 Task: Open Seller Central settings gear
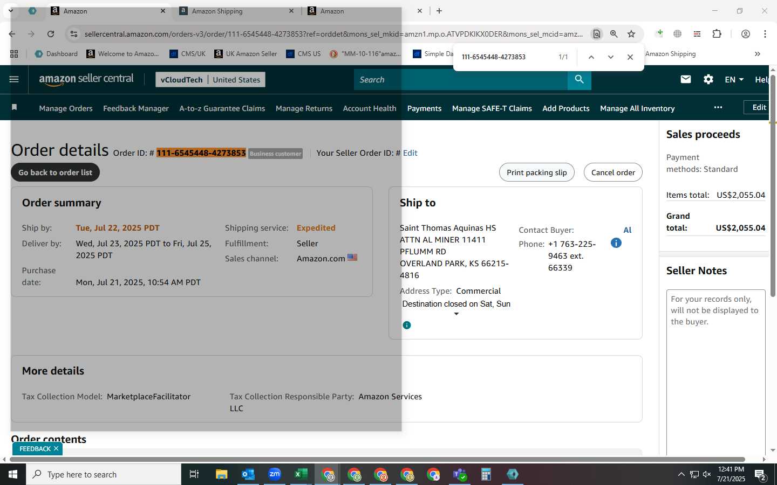click(x=708, y=79)
